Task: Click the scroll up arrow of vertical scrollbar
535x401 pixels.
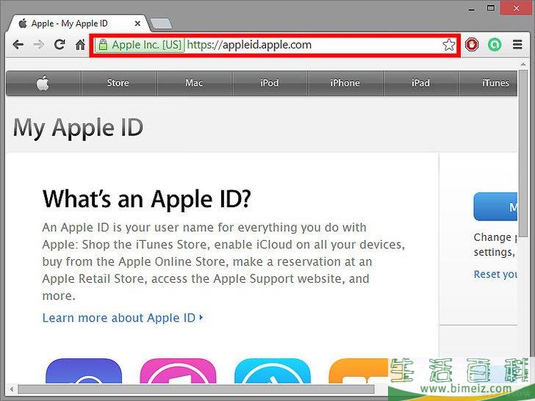Action: 523,64
